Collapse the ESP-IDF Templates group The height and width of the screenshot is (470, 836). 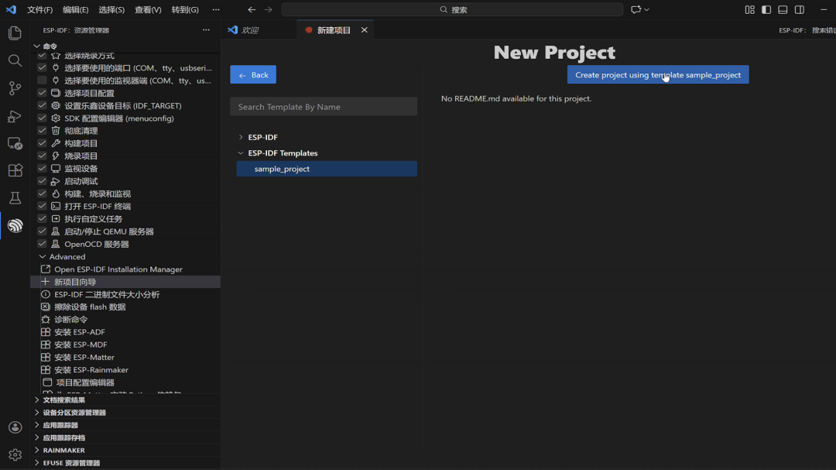coord(241,153)
